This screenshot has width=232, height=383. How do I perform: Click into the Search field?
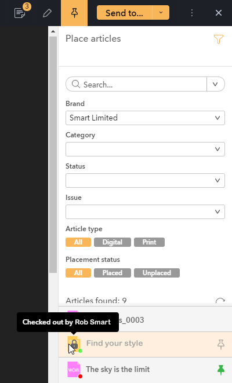136,84
